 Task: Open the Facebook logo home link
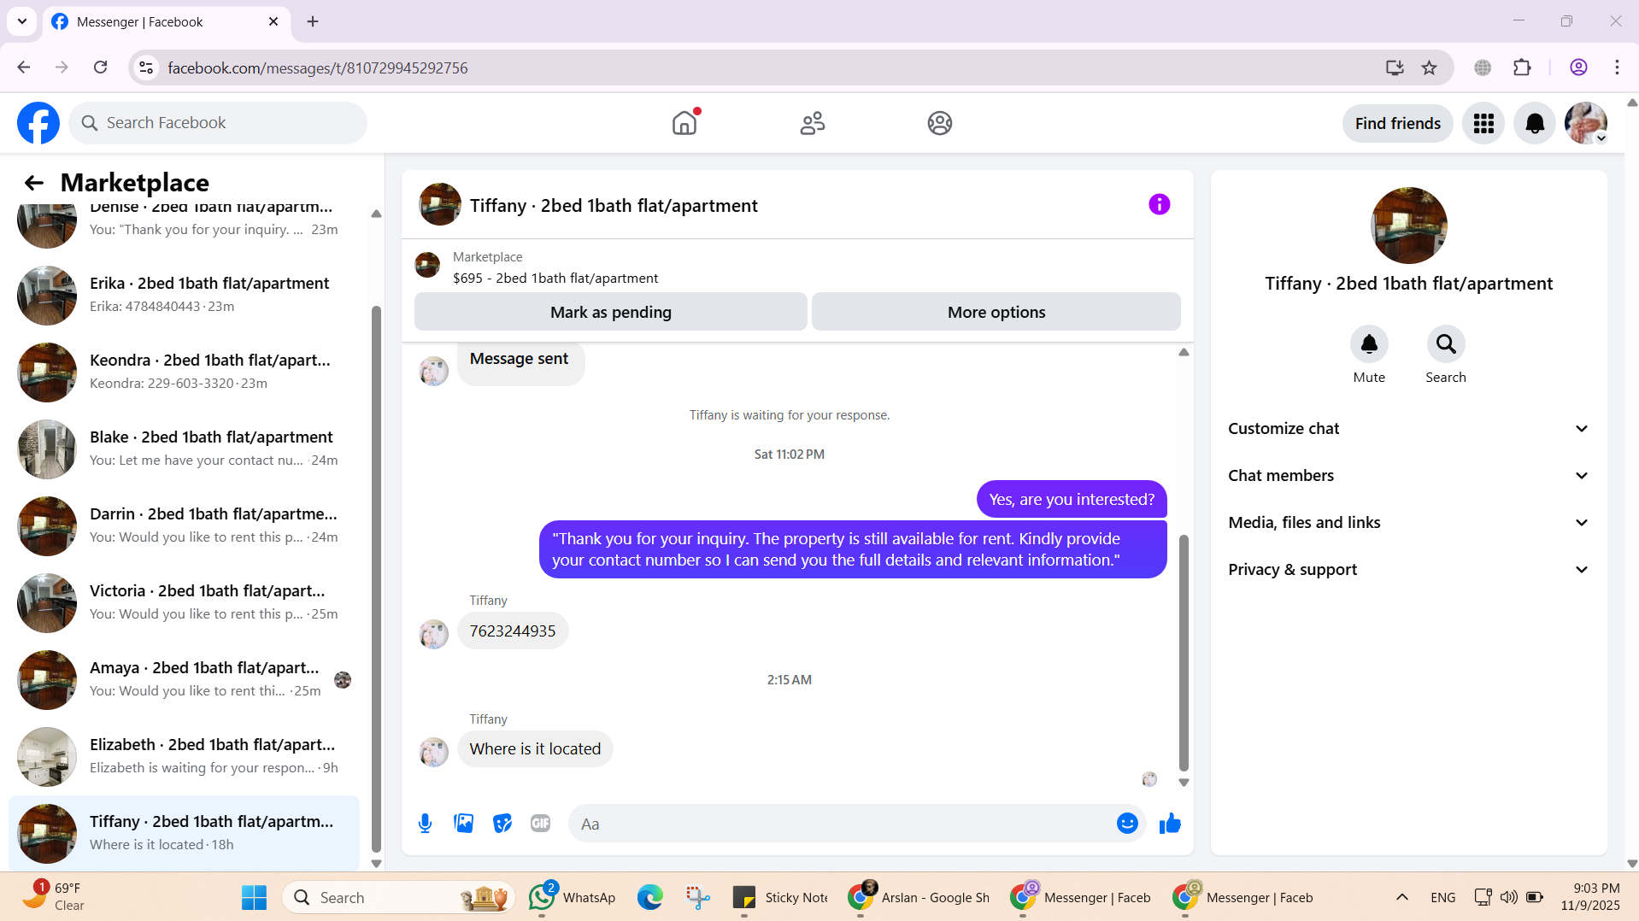pos(38,123)
